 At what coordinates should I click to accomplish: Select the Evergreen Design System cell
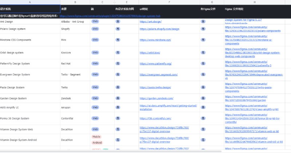point(30,75)
